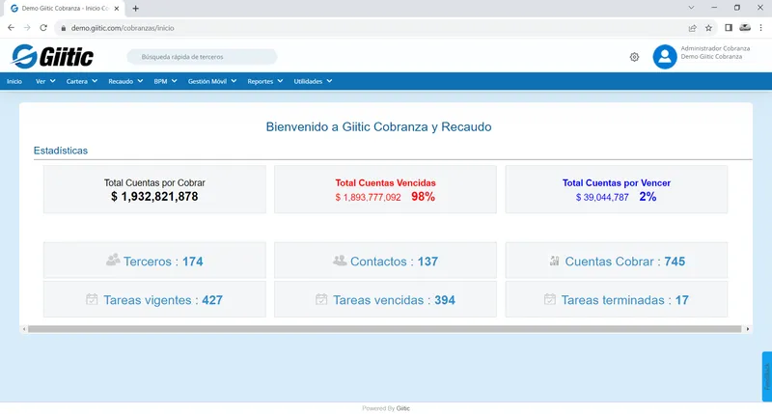
Task: Click the share page icon
Action: pyautogui.click(x=692, y=28)
